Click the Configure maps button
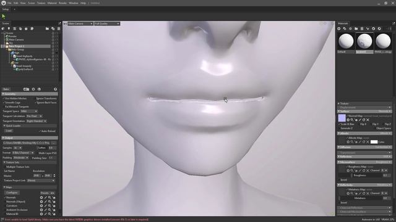The image size is (396, 222). pos(12,193)
